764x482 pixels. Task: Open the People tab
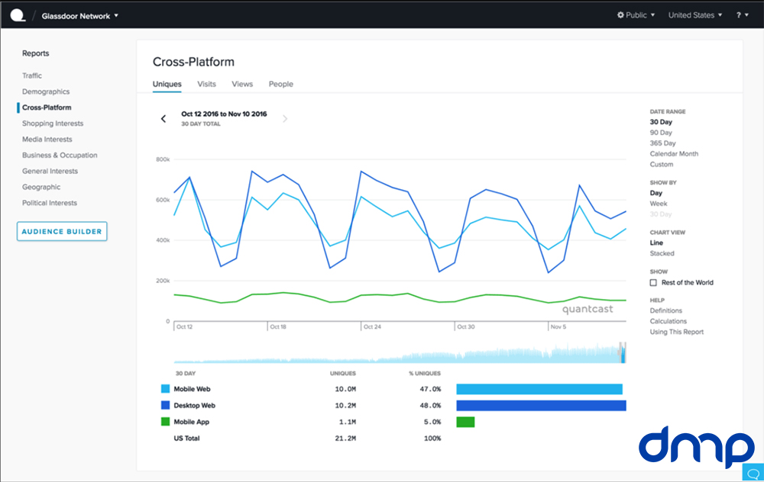tap(280, 84)
